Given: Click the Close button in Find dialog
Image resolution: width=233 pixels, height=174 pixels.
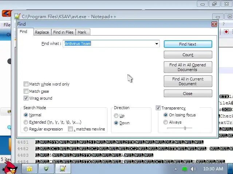Looking at the screenshot, I should tap(188, 94).
